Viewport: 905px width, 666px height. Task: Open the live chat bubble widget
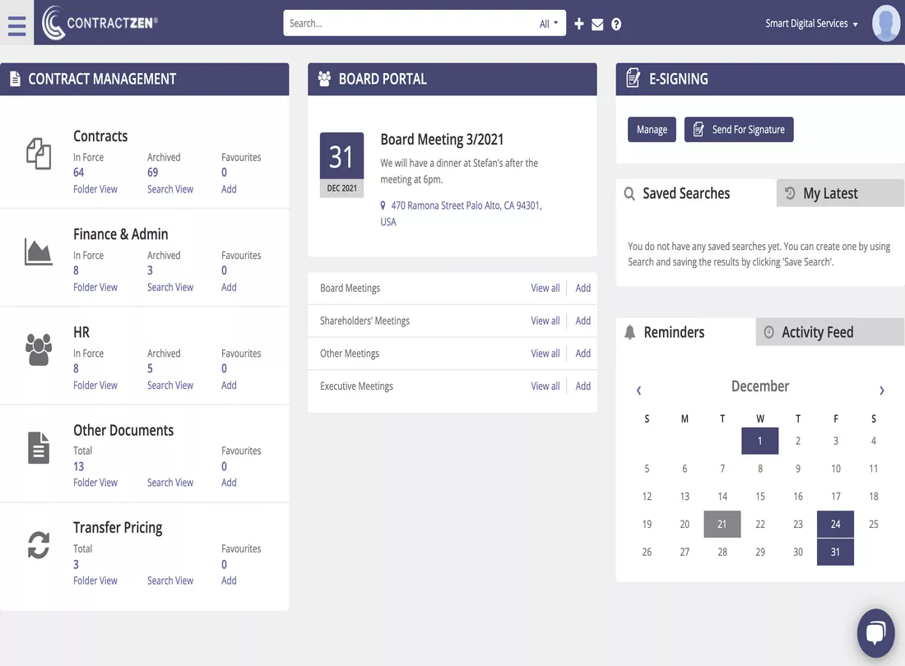pyautogui.click(x=875, y=632)
